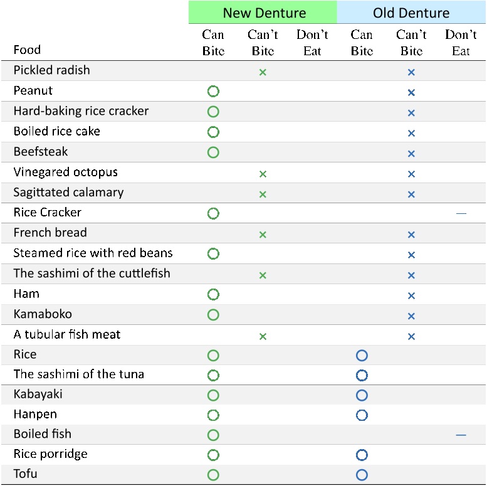
Task: Click green X in tubular fish meat row
Action: (263, 336)
